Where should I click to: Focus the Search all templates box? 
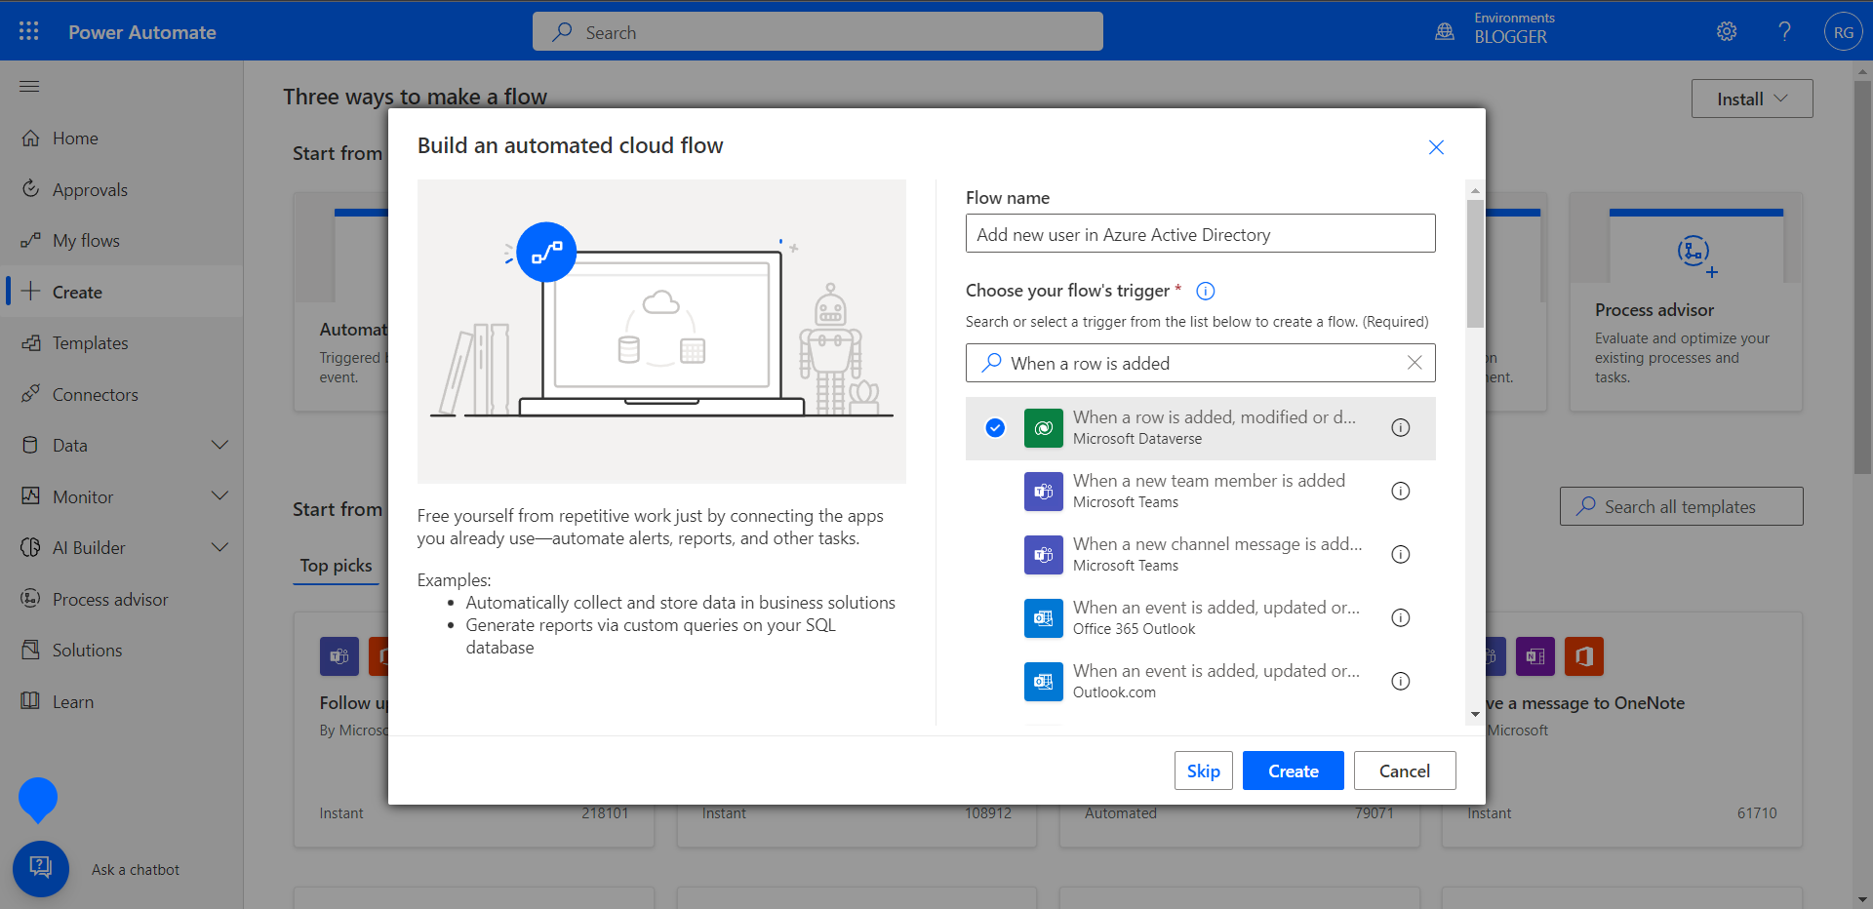point(1682,506)
